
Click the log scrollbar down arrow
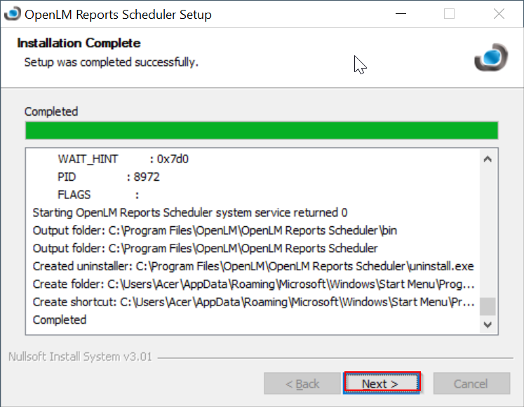488,324
